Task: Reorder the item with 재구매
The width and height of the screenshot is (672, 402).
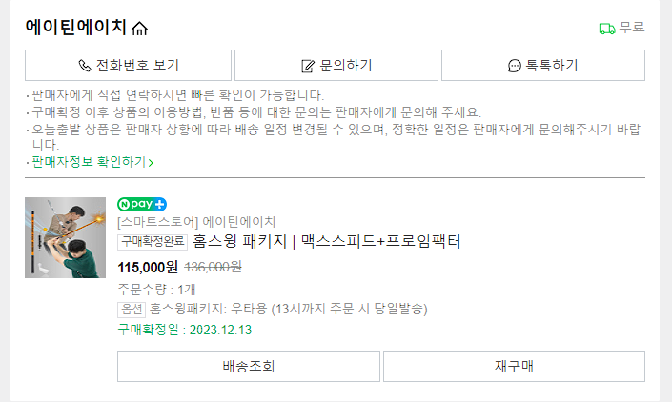Action: (x=514, y=366)
